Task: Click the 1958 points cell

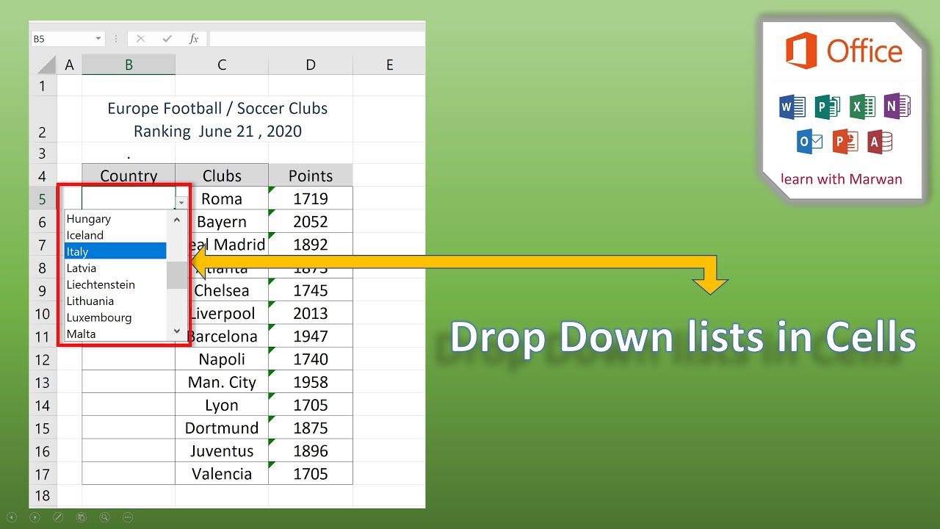Action: (311, 382)
